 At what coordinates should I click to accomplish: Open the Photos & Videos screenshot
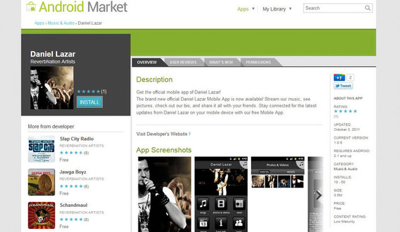click(x=277, y=173)
